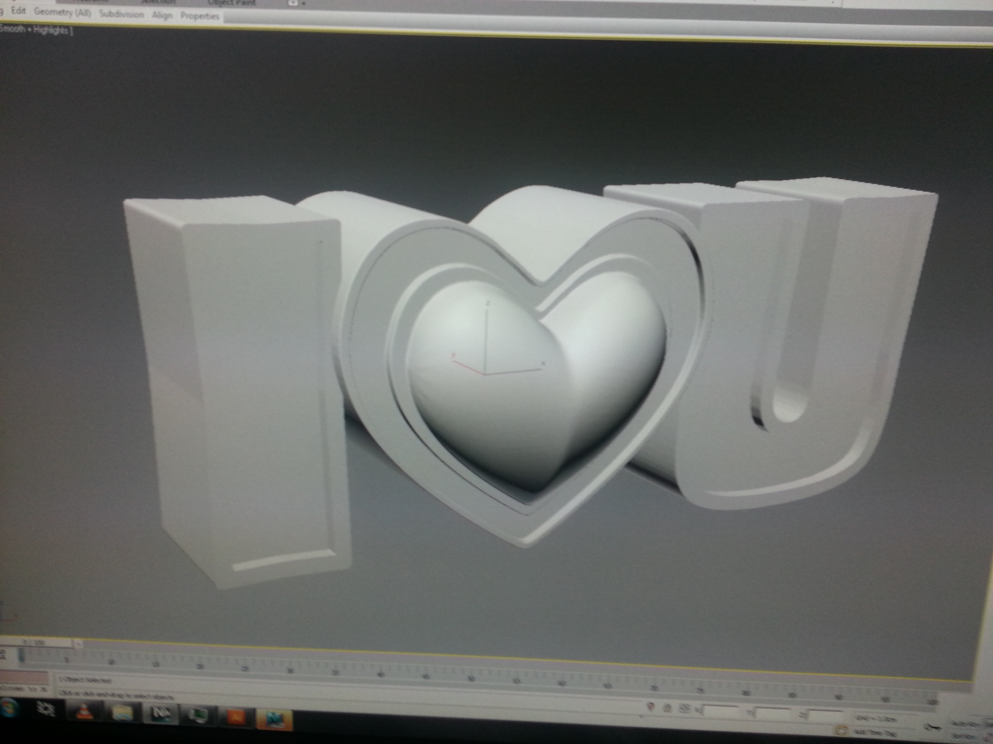Image resolution: width=993 pixels, height=744 pixels.
Task: Open the Geometry (All) ribbon panel
Action: 62,12
